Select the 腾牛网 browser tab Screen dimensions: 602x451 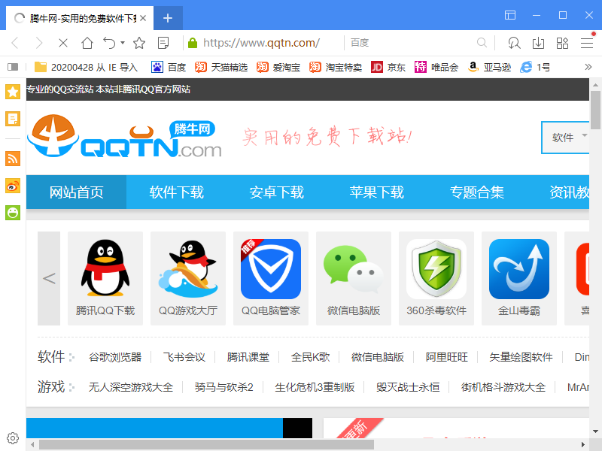coord(80,18)
